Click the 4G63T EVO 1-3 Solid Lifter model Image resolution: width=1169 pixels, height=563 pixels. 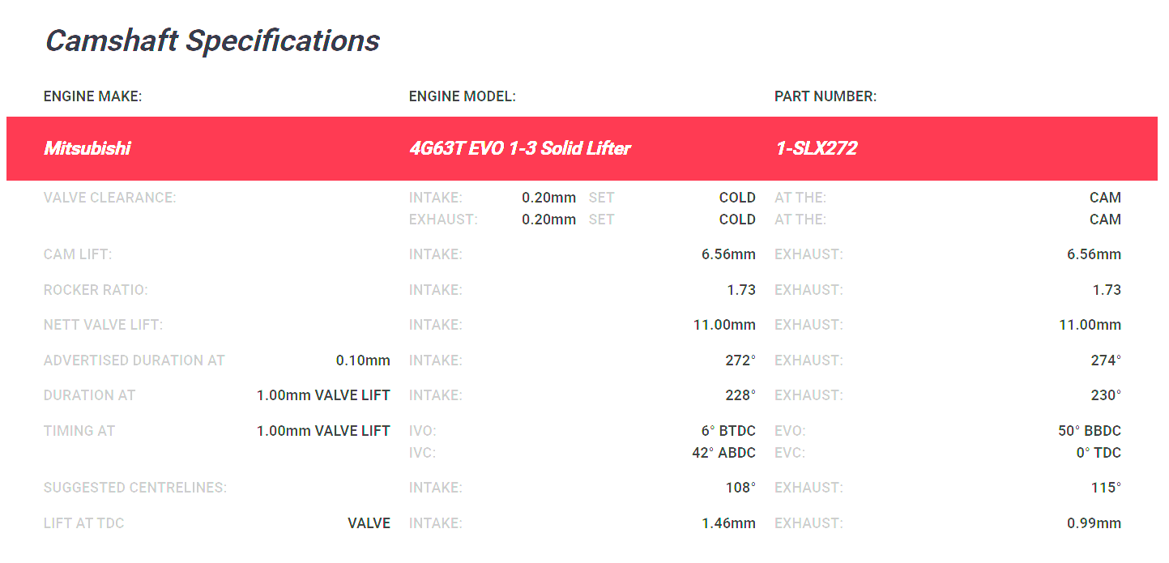tap(519, 148)
